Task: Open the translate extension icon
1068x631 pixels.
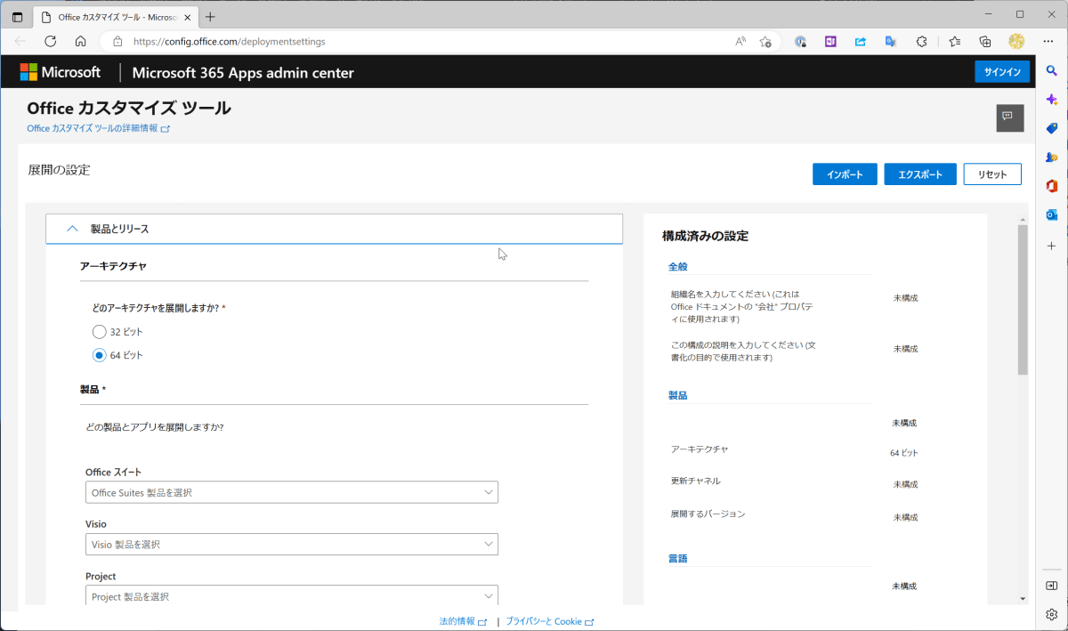Action: pos(891,41)
